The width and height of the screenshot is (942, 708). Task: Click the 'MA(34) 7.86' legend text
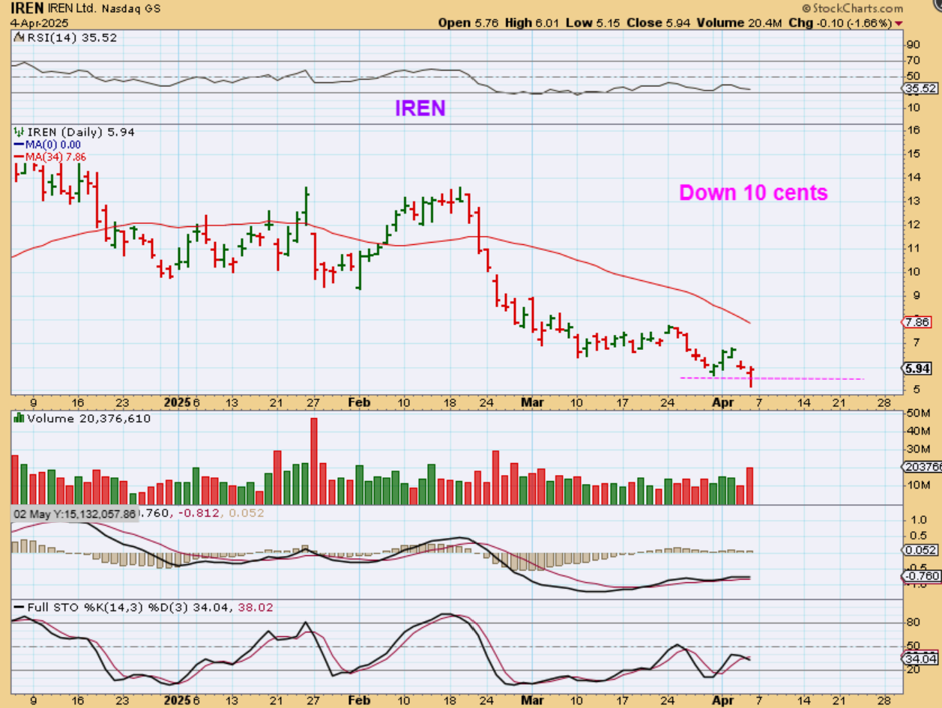tap(56, 157)
